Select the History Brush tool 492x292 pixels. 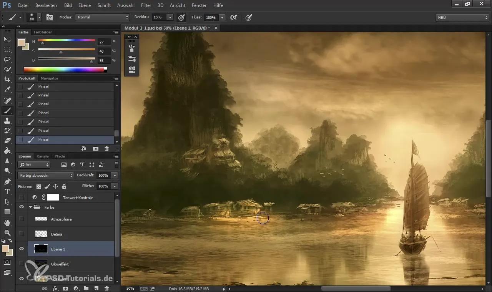point(7,131)
